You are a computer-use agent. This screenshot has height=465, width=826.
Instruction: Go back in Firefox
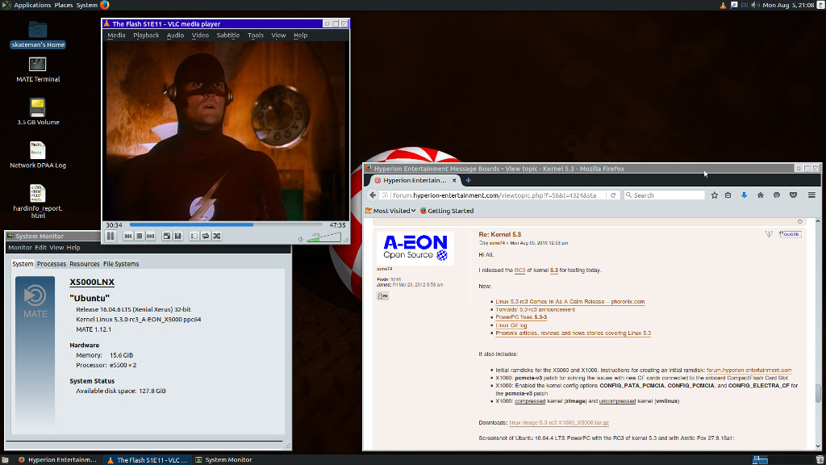pos(373,195)
